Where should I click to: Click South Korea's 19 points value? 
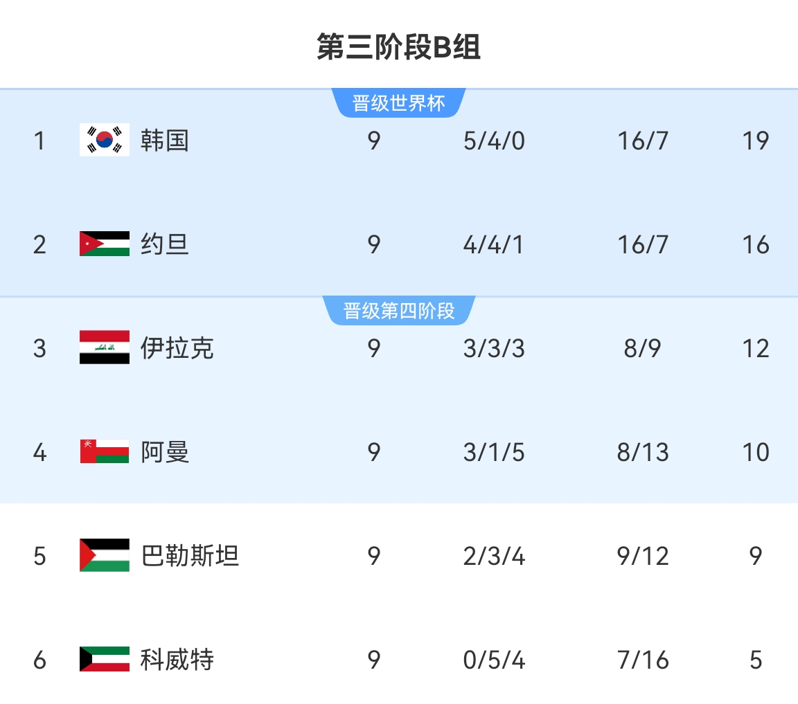pyautogui.click(x=755, y=141)
